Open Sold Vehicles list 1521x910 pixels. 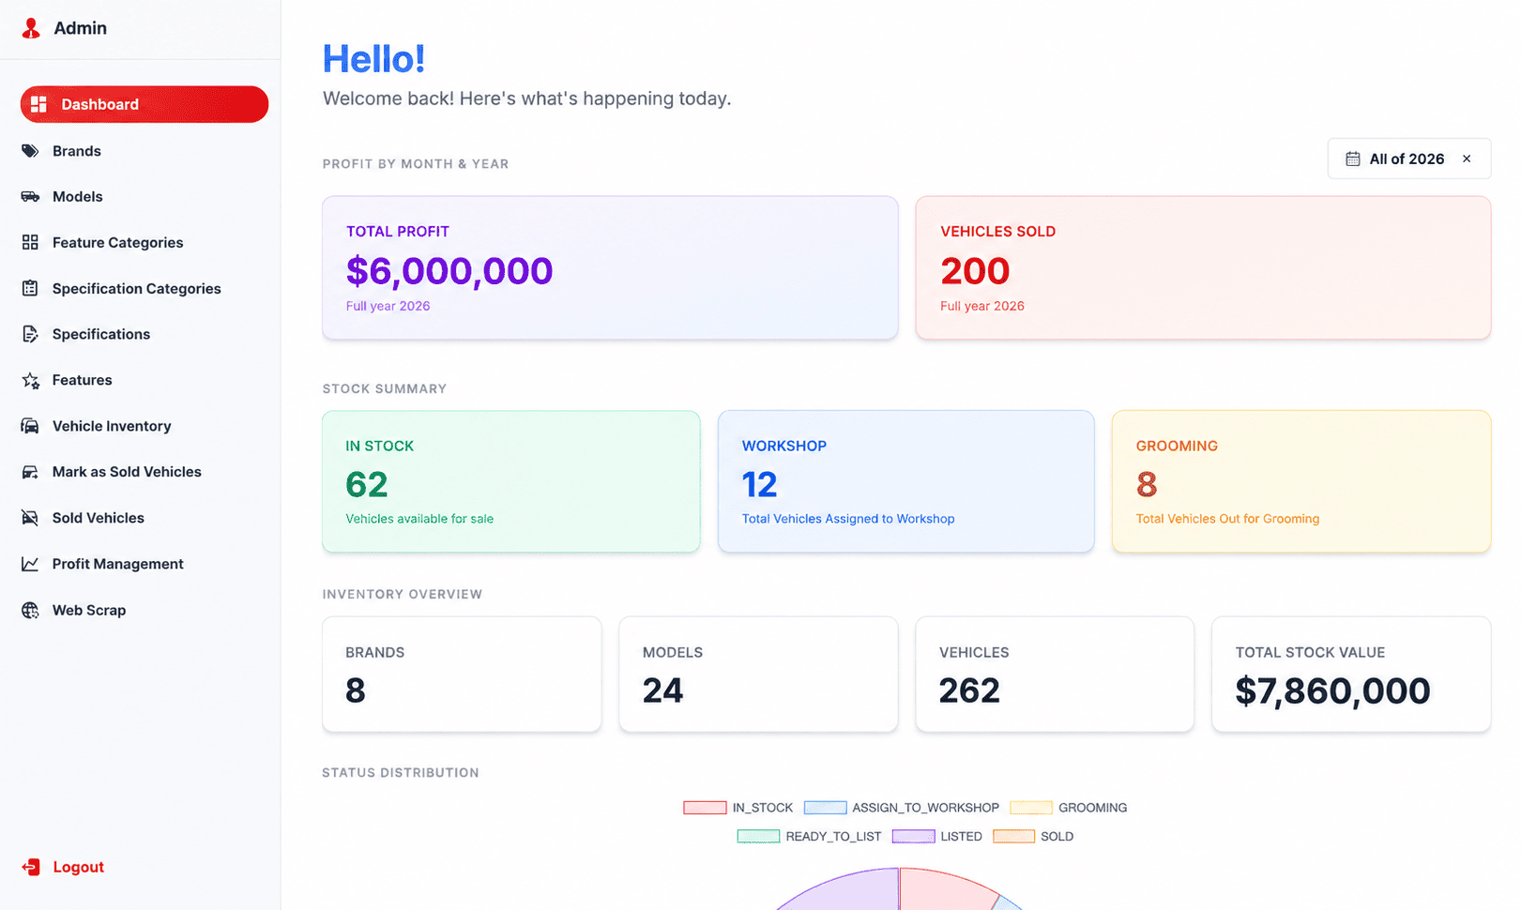[144, 518]
